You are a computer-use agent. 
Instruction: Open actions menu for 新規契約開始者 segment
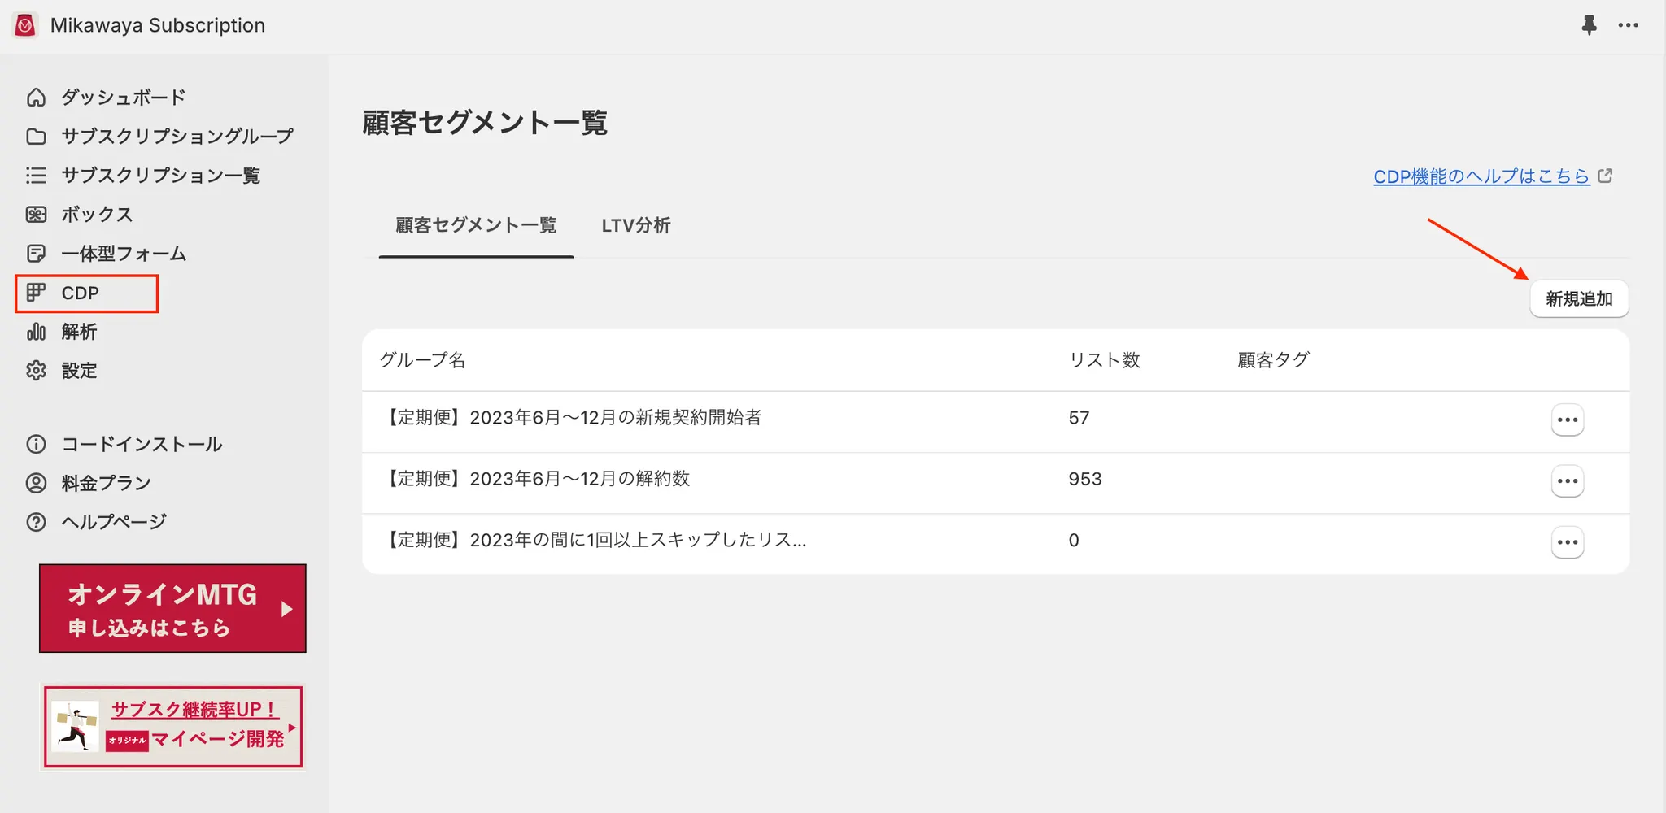[1567, 420]
